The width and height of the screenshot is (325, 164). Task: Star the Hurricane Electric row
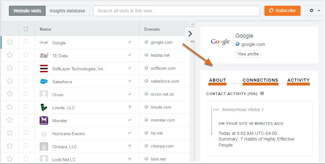point(10,133)
